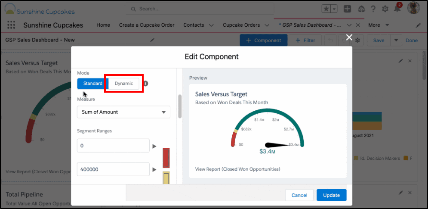Click the favorites star icon
The width and height of the screenshot is (428, 209).
click(x=326, y=9)
